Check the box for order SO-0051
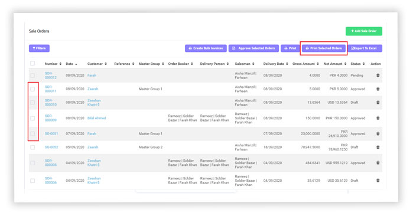This screenshot has width=413, height=216. [x=32, y=133]
